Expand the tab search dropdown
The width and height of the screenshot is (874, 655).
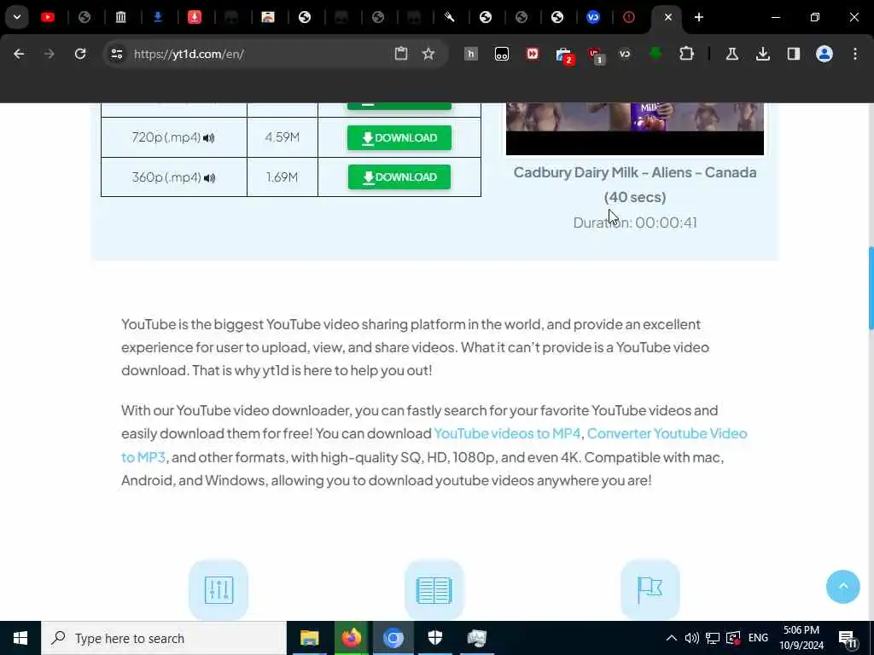17,17
